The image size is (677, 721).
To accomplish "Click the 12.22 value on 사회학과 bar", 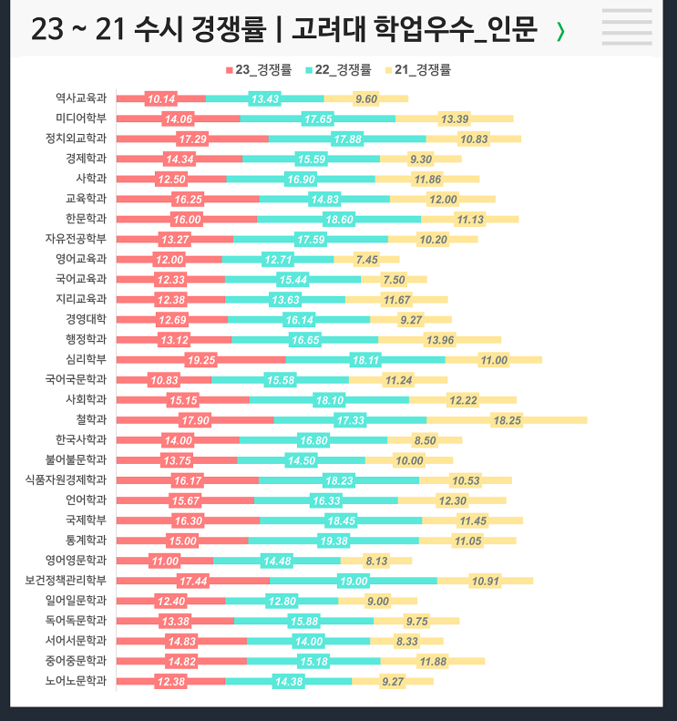I will (x=463, y=400).
